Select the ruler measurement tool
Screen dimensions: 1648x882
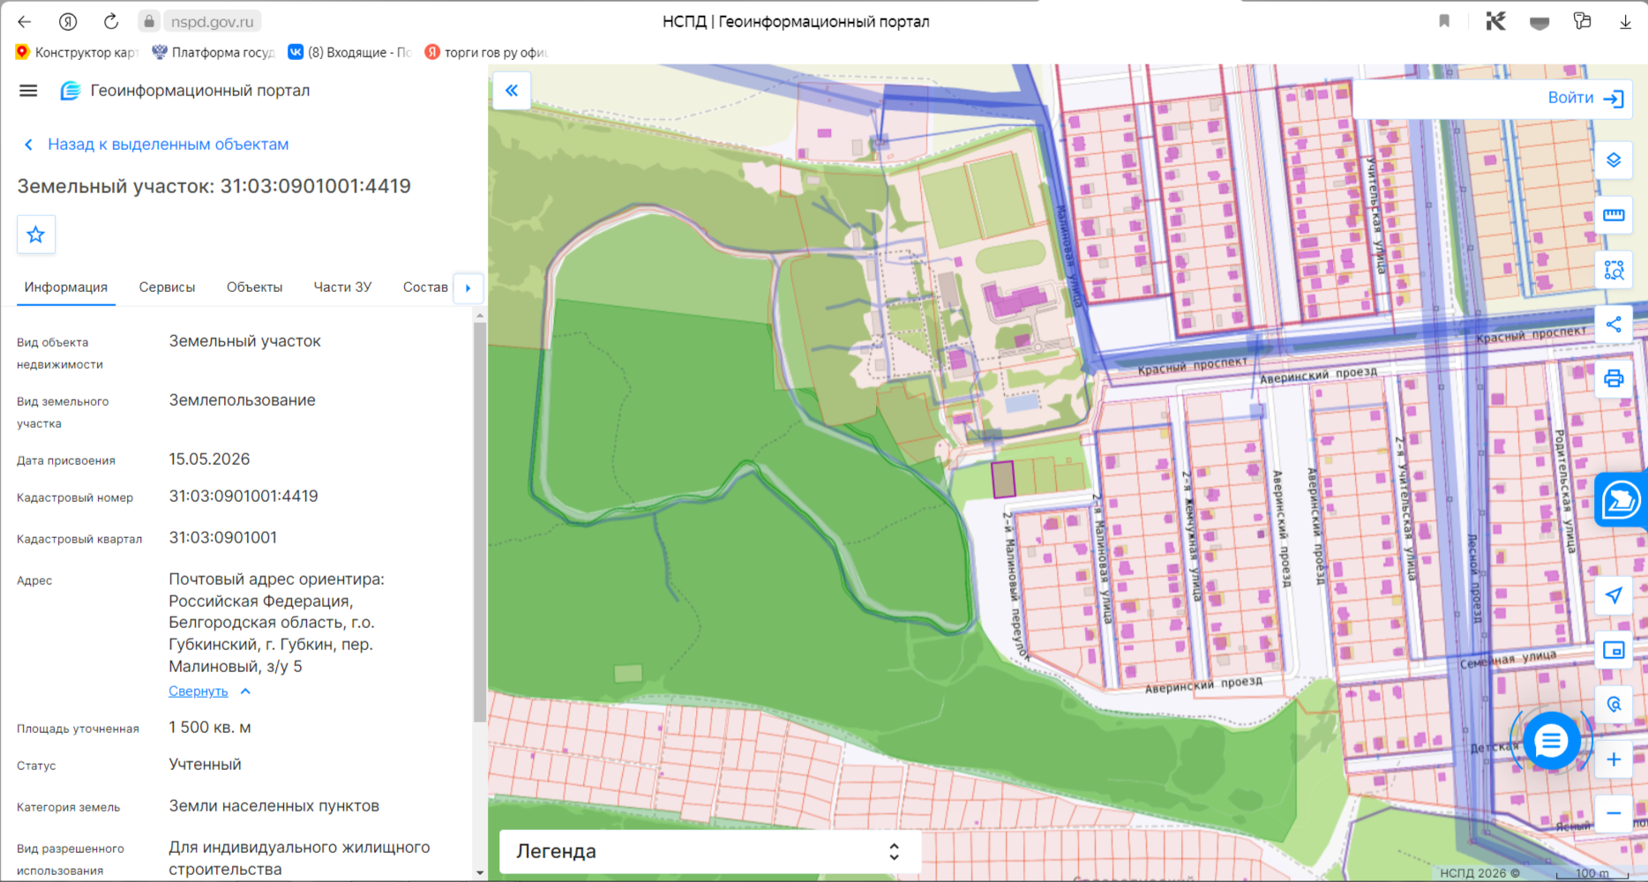pos(1614,215)
